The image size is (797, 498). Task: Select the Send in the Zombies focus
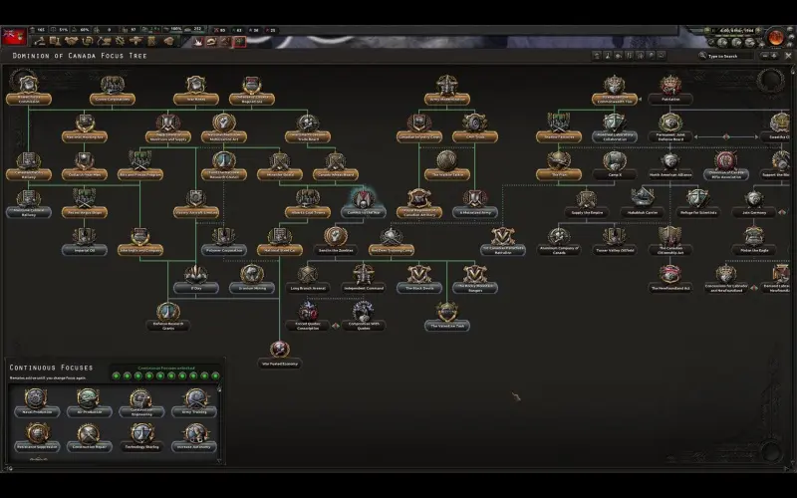point(336,237)
